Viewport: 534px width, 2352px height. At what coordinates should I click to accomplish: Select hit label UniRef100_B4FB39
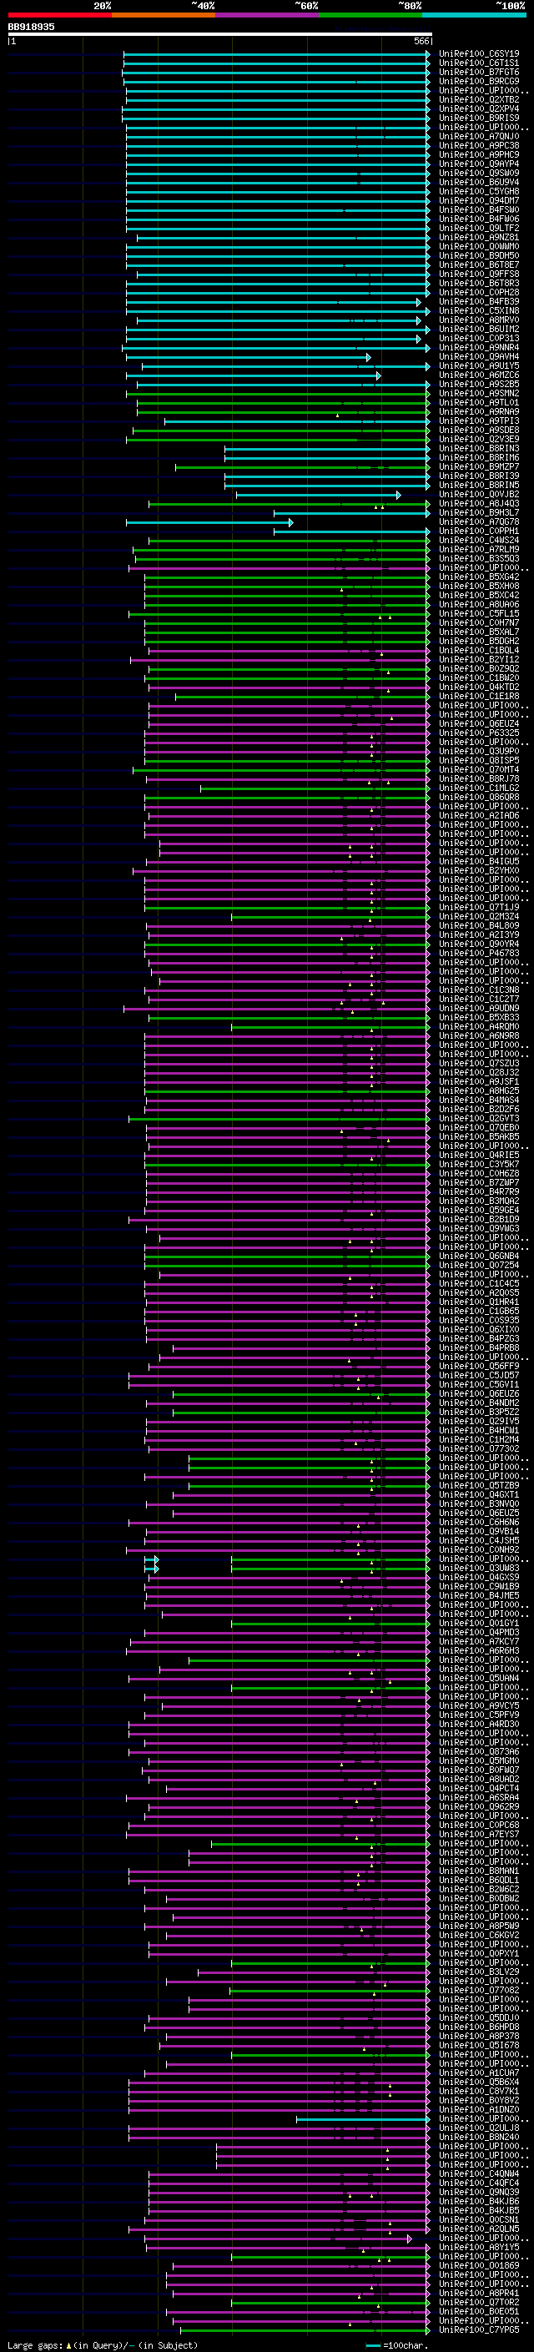pos(479,301)
